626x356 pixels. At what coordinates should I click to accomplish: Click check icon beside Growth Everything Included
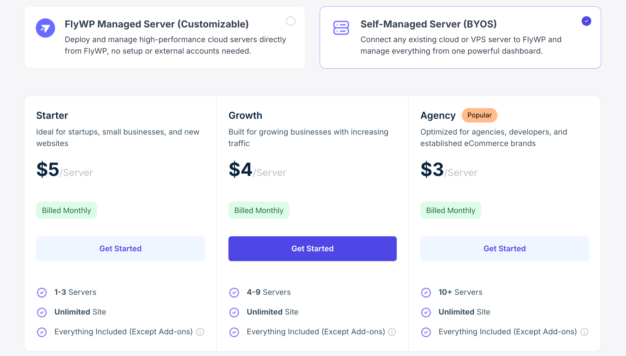[x=234, y=332]
